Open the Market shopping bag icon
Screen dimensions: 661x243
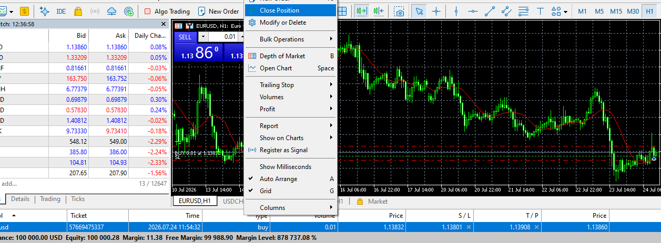point(78,11)
